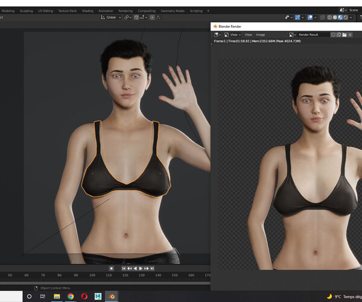362x302 pixels.
Task: Add a new workspace with the plus button
Action: coord(208,11)
